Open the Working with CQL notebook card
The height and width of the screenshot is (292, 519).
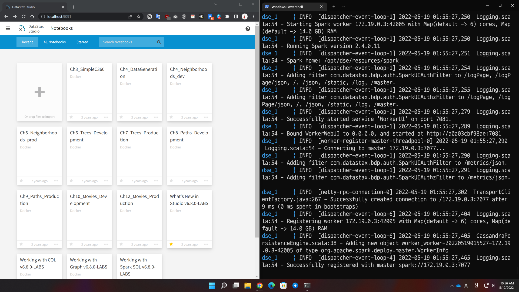[39, 266]
